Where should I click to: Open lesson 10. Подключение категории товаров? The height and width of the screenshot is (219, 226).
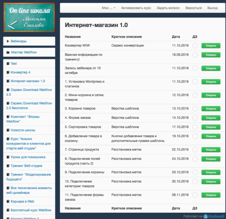(x=211, y=182)
